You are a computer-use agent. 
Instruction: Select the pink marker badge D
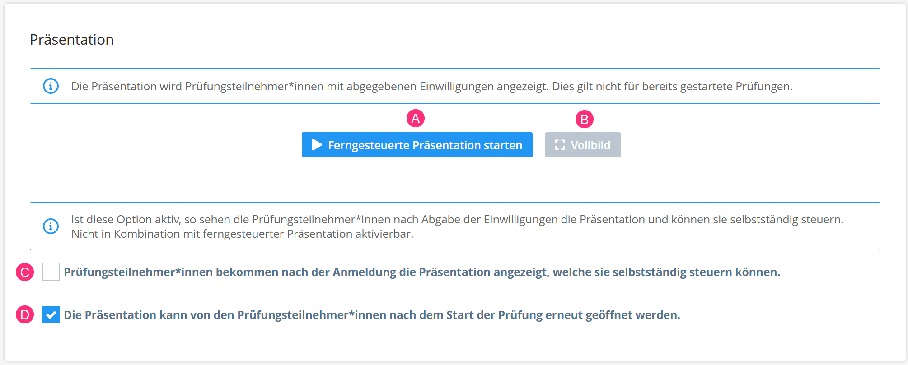point(25,314)
